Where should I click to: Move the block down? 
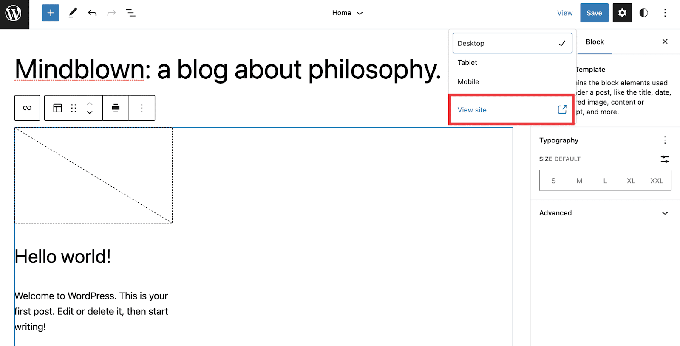click(90, 113)
